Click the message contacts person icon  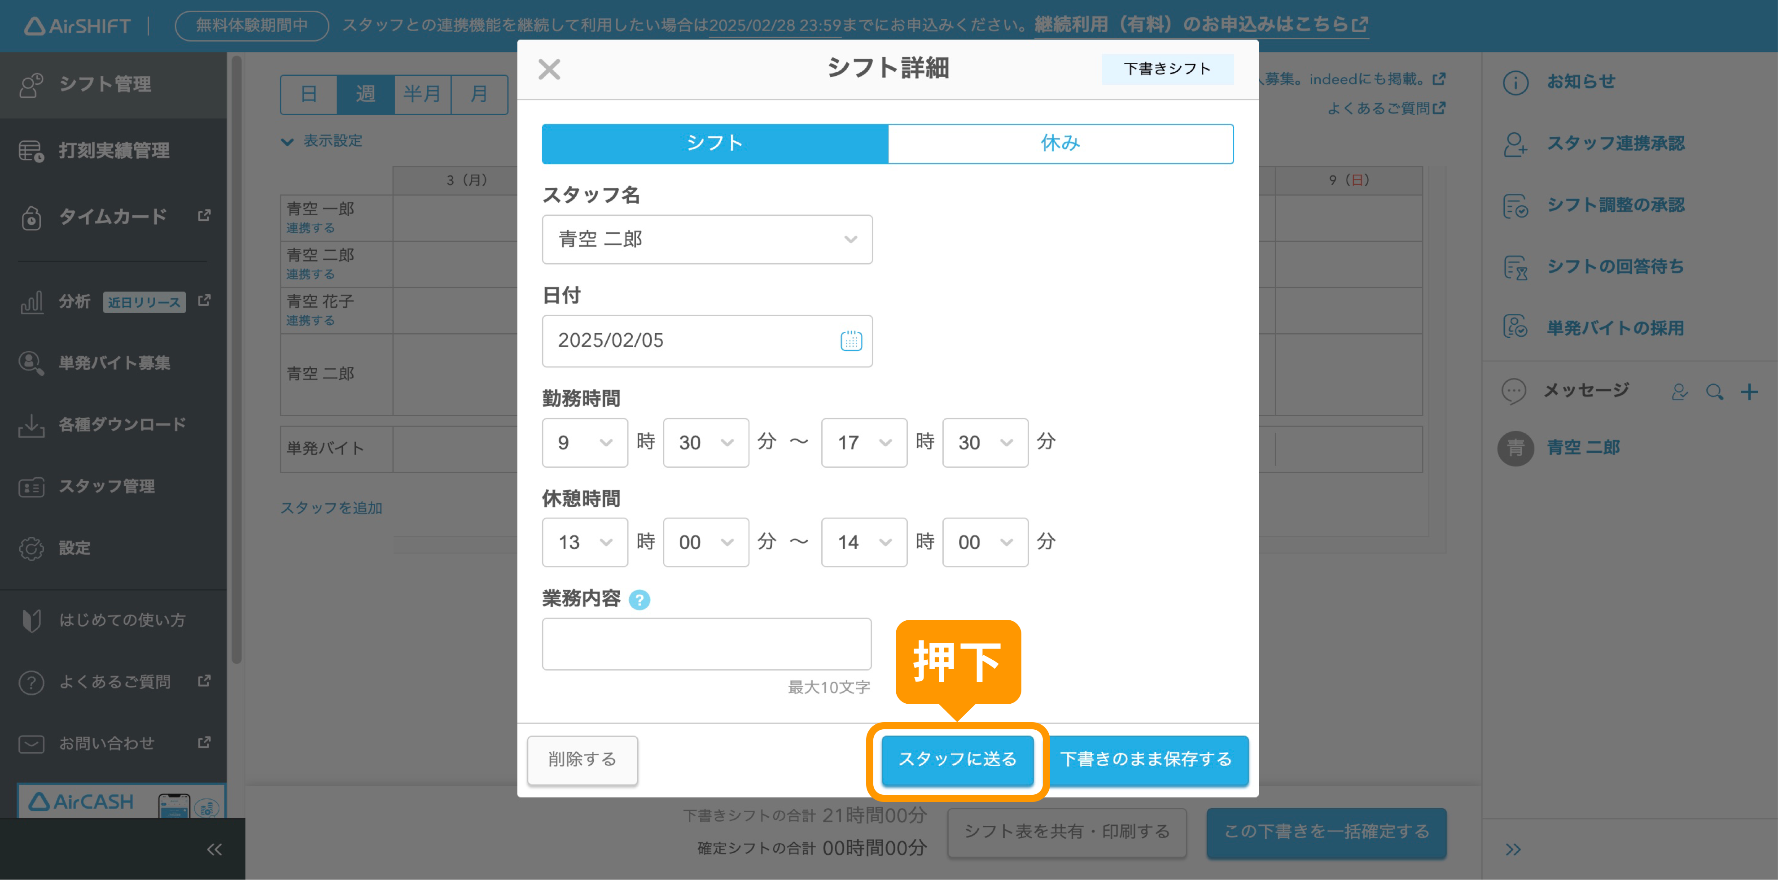(x=1679, y=392)
